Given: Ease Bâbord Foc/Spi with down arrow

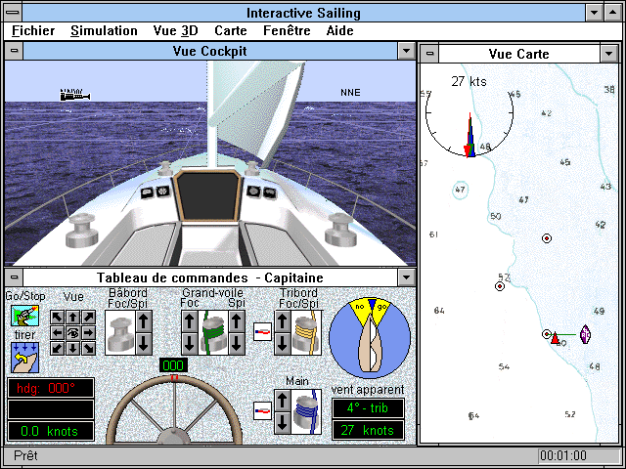Looking at the screenshot, I should click(144, 344).
